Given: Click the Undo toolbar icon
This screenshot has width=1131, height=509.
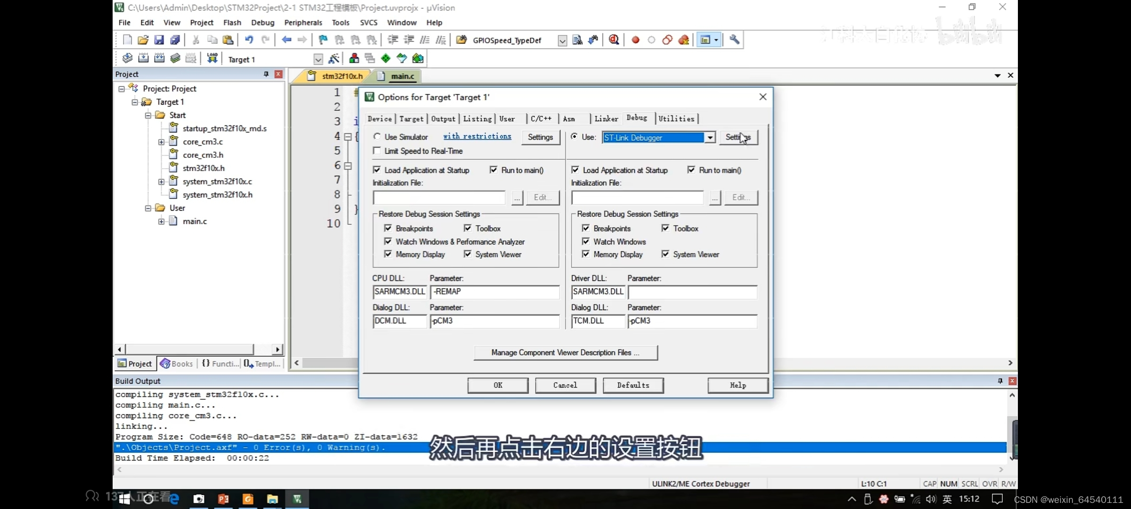Looking at the screenshot, I should (249, 40).
